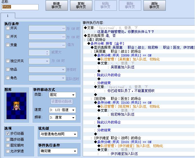Screen dimensions: 195x158
Task: Click the 复制事件页 button
Action: [81, 5]
